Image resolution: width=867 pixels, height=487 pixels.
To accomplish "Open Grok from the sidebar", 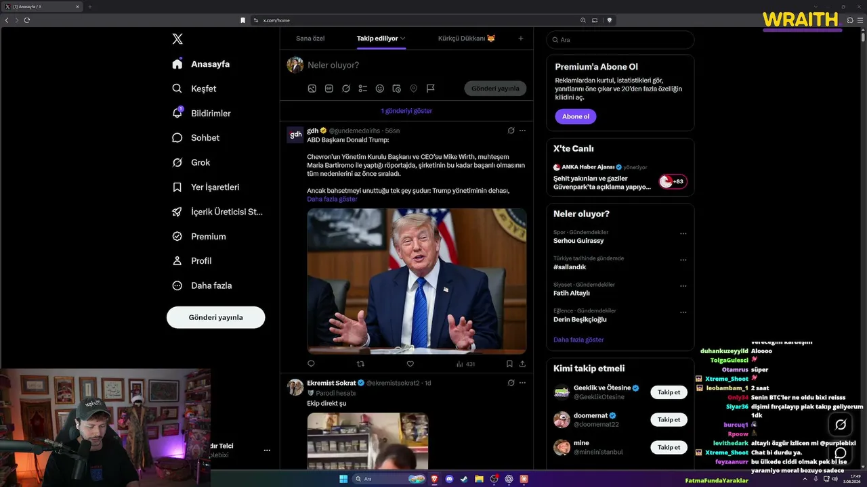I will tap(191, 162).
